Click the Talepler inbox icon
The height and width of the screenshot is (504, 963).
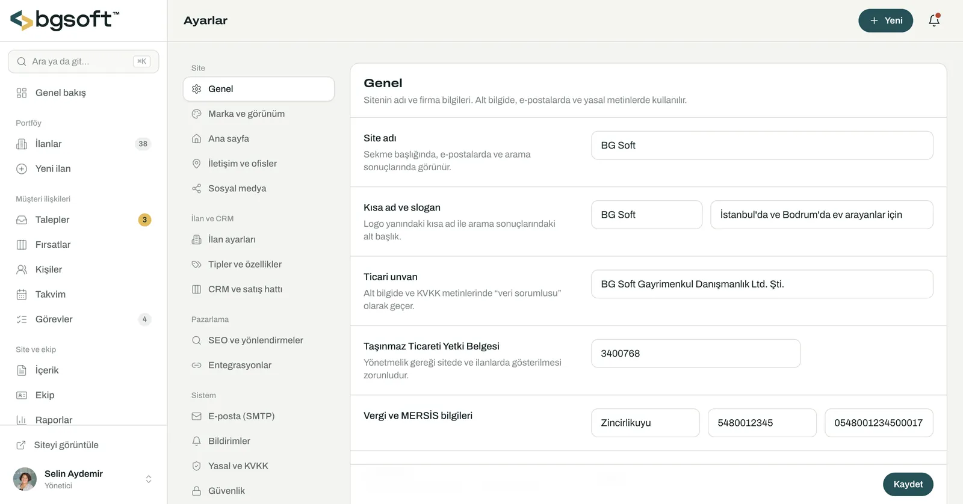pos(22,220)
